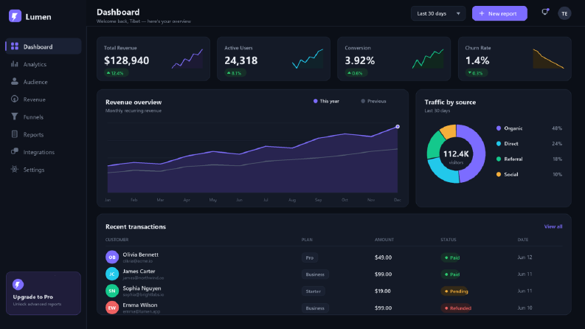
Task: Open the TE user avatar menu
Action: (564, 13)
